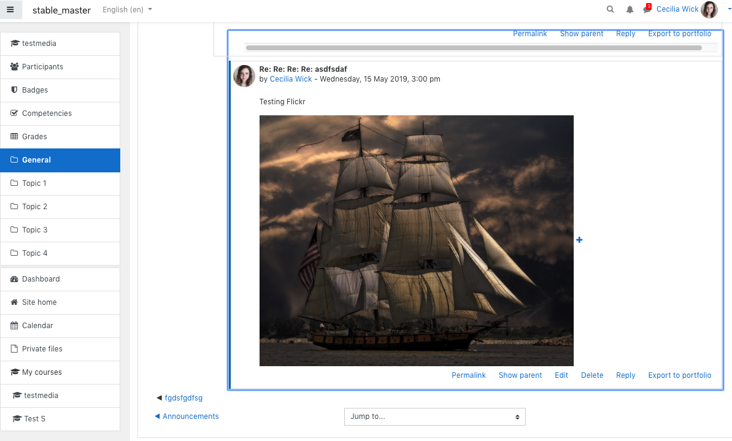Click the Competencies checkmark icon
The height and width of the screenshot is (441, 732).
[15, 113]
